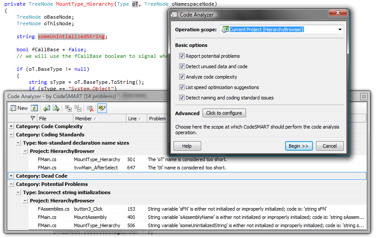Collapse the HierarchyBrowser project under Coding Standards
The height and width of the screenshot is (238, 376).
point(25,151)
